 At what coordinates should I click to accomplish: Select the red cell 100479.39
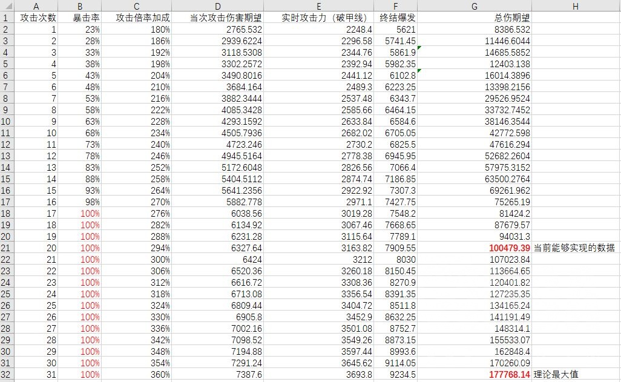pos(475,248)
